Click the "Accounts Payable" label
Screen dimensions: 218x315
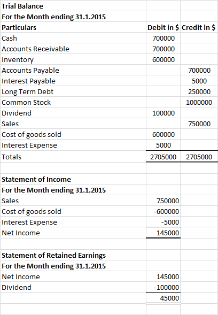point(30,70)
